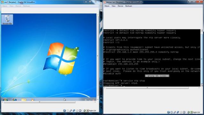Click scroll-up arrow in win7 vertical scrollbar
This screenshot has width=204, height=115.
click(x=98, y=15)
